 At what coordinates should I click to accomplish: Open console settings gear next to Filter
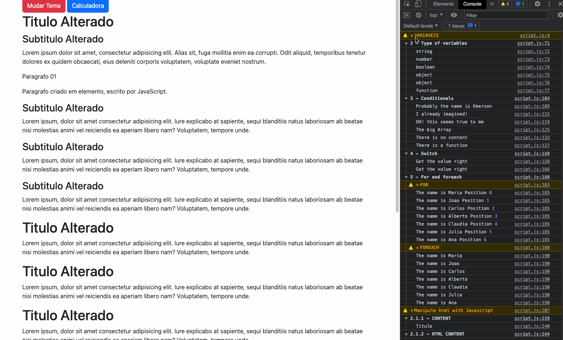pyautogui.click(x=560, y=15)
